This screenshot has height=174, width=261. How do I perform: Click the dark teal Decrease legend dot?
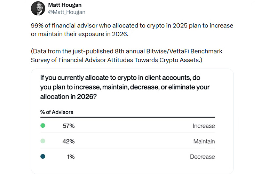(43, 157)
